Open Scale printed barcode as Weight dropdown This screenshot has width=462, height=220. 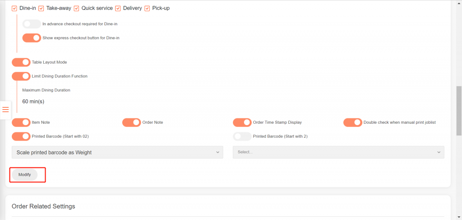(x=117, y=152)
